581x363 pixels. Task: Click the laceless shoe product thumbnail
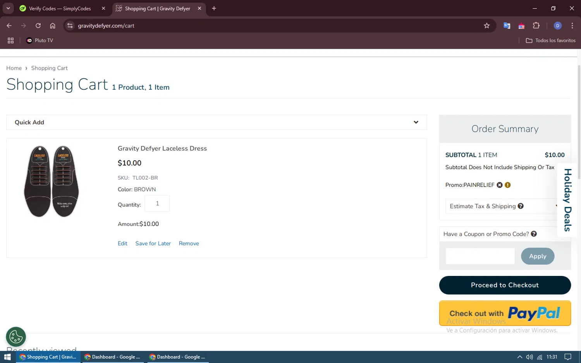[52, 181]
